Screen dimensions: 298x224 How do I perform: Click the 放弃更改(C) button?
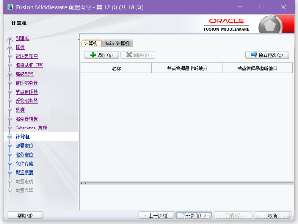[267, 55]
